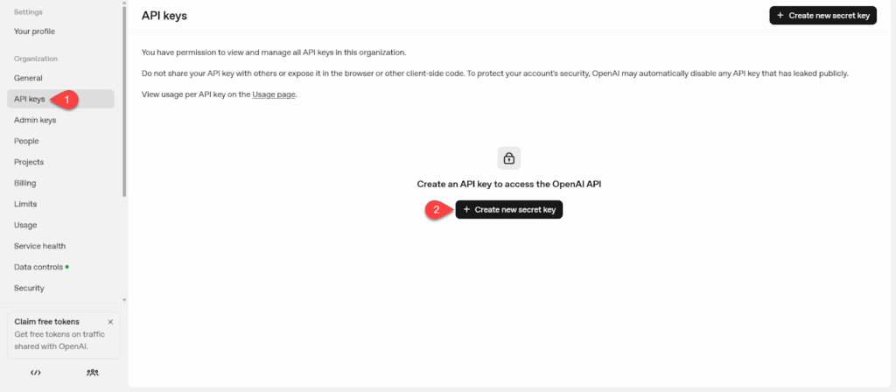Click the lock icon above the empty-state message
The width and height of the screenshot is (896, 392).
coord(509,158)
